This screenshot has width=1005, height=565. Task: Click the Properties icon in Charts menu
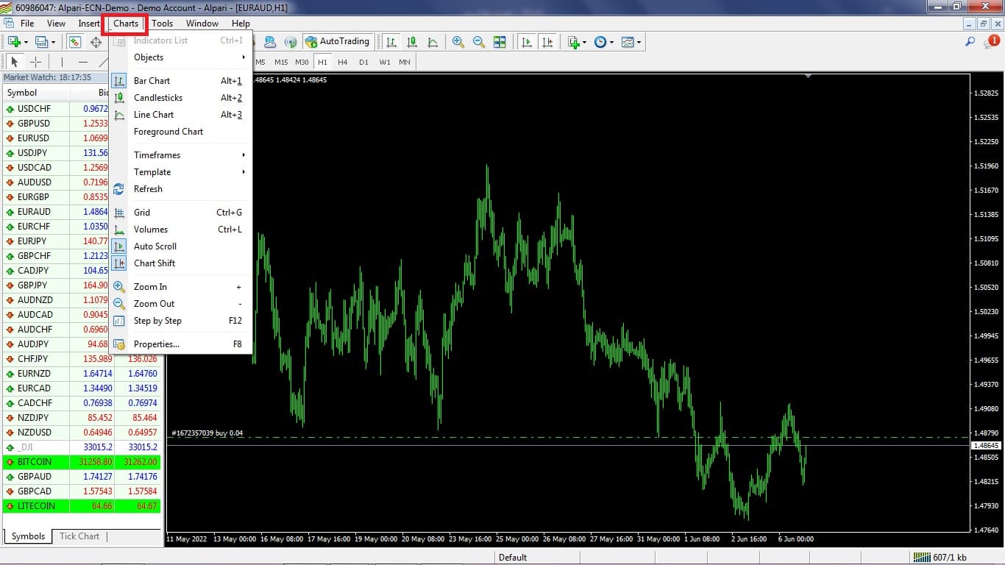pos(118,344)
